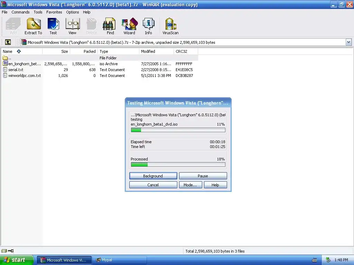Click the Background button in testing dialog
This screenshot has height=265, width=354.
point(153,176)
